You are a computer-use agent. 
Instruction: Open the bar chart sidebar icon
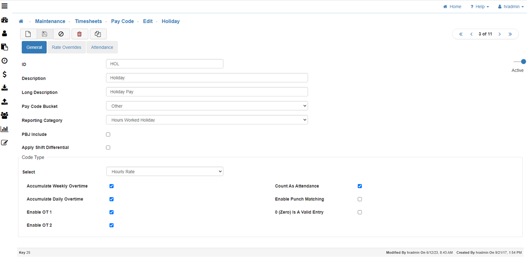click(4, 129)
